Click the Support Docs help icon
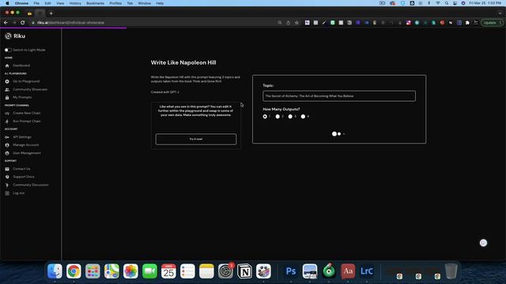Screen dimensions: 506x284 point(7,177)
